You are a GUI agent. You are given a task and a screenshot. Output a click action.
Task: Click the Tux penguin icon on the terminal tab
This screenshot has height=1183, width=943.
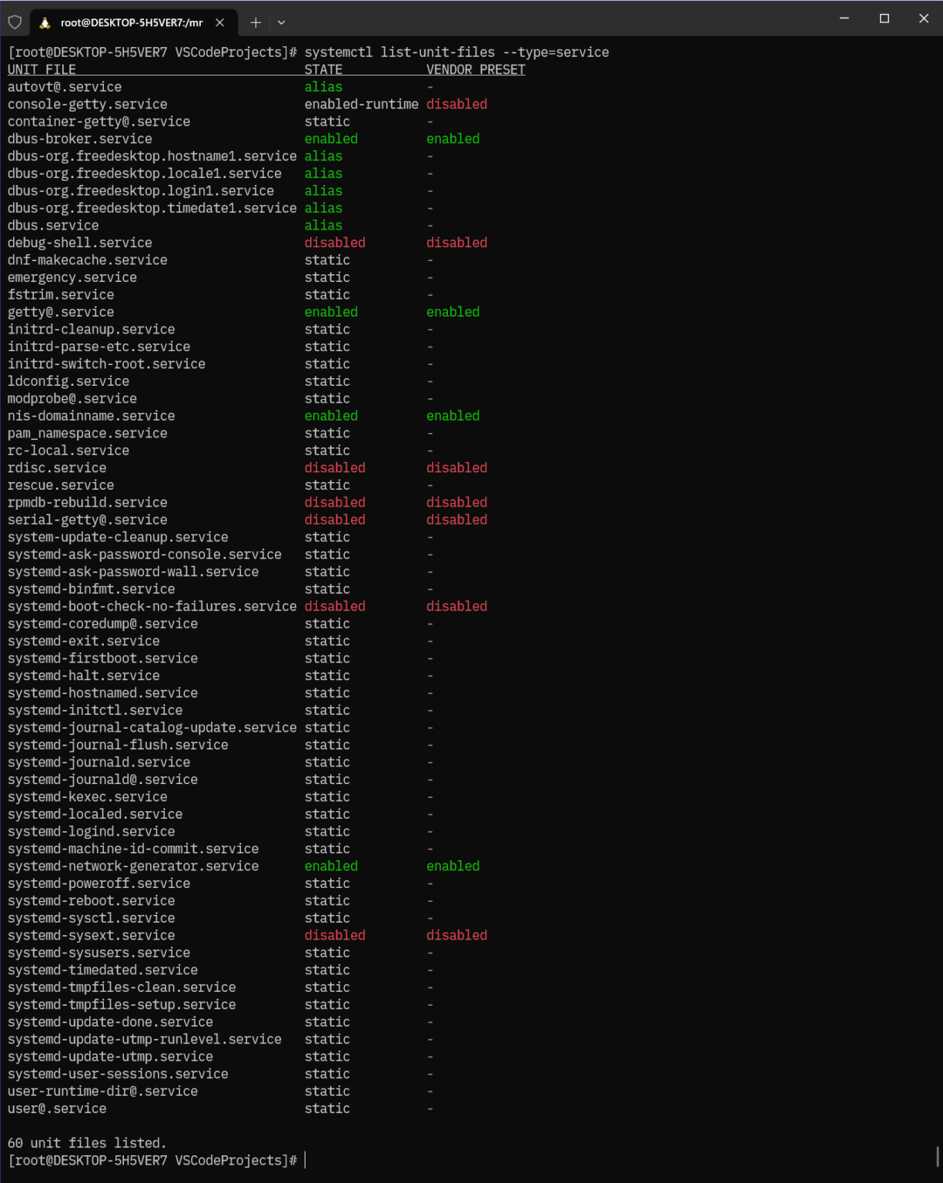click(42, 22)
